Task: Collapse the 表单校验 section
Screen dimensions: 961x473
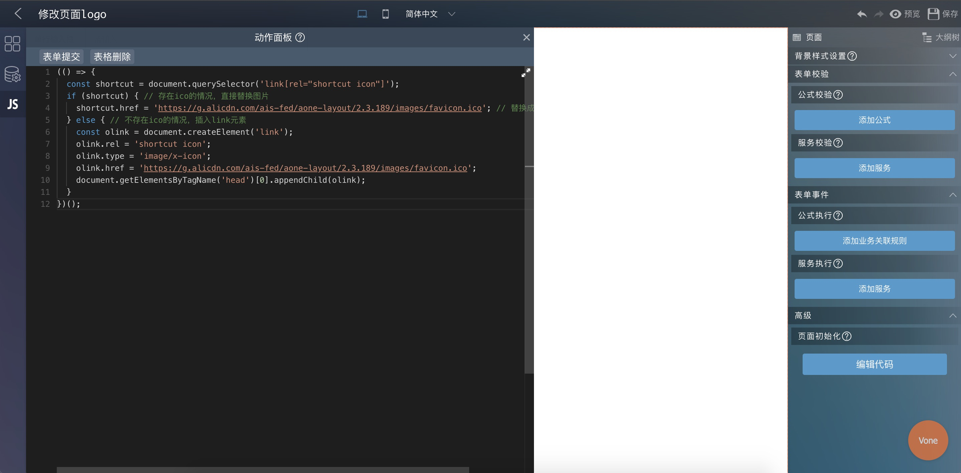Action: (x=952, y=74)
